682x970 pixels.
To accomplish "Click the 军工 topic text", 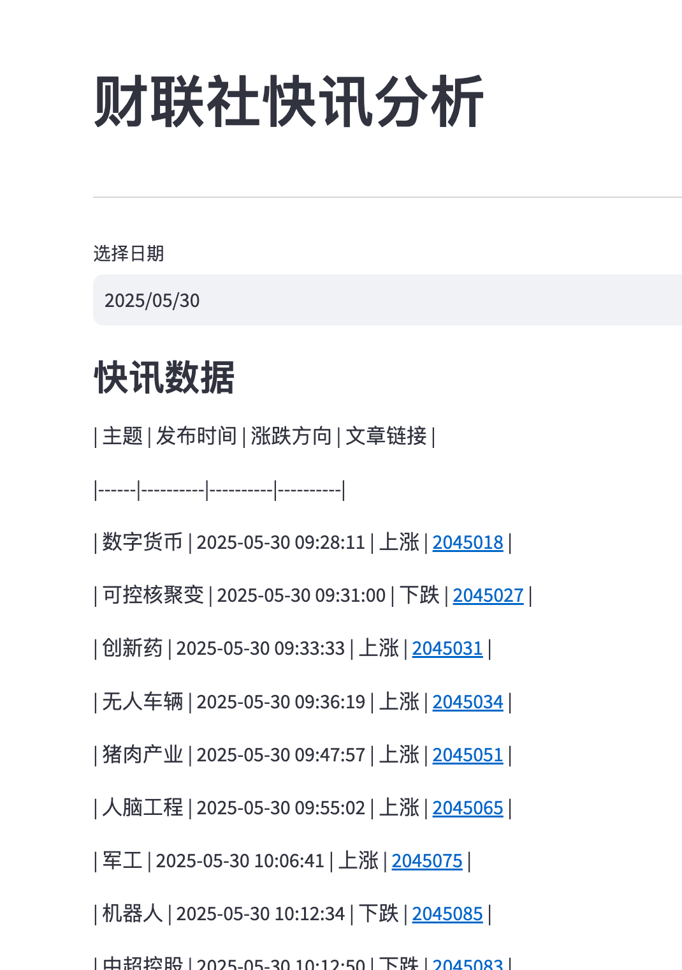I will (x=122, y=860).
